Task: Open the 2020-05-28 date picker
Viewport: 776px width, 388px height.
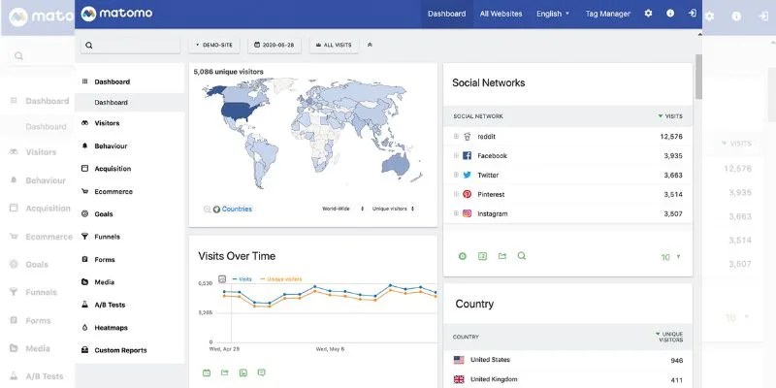Action: (275, 45)
